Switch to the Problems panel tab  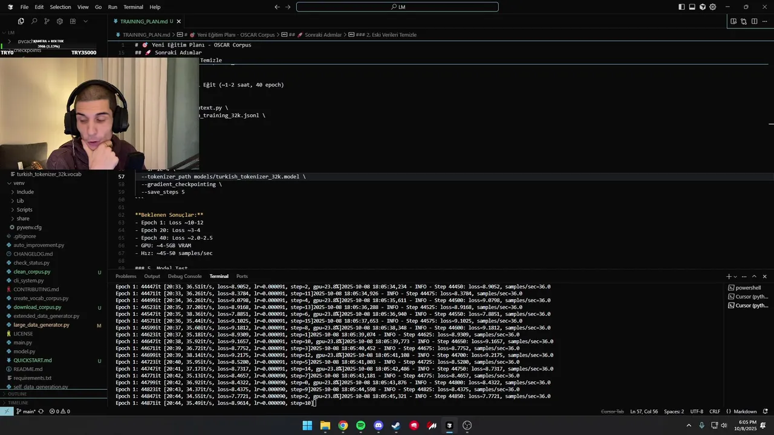pyautogui.click(x=126, y=276)
